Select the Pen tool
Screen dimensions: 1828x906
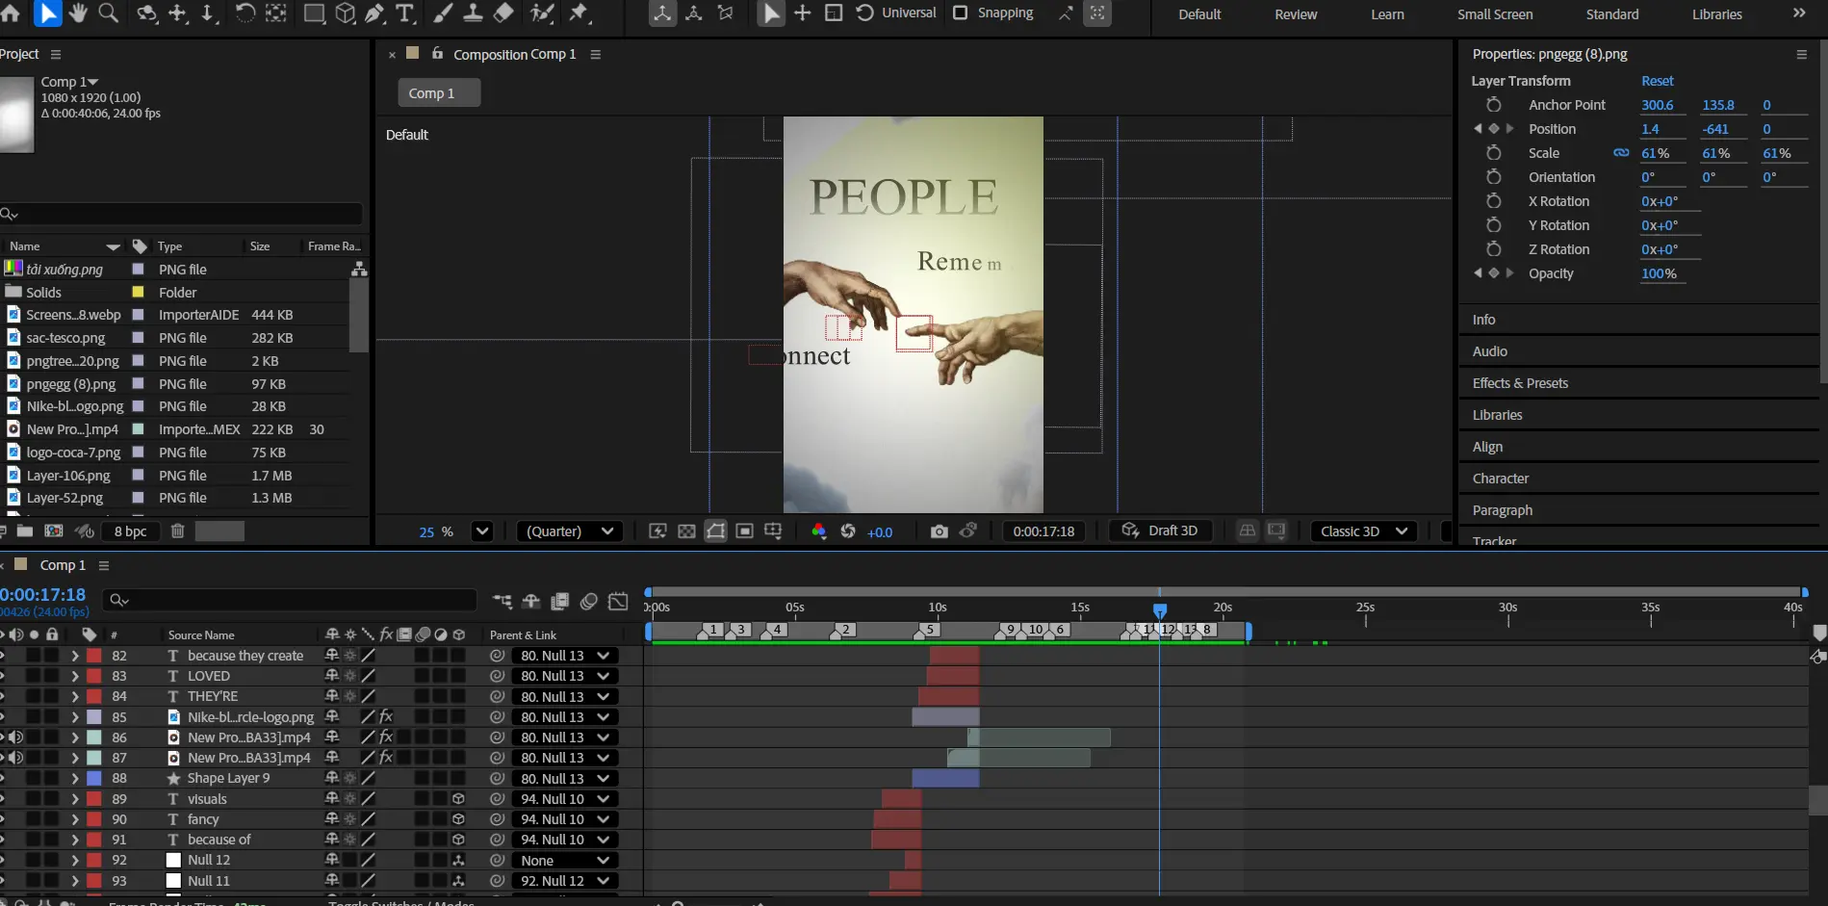(x=374, y=13)
